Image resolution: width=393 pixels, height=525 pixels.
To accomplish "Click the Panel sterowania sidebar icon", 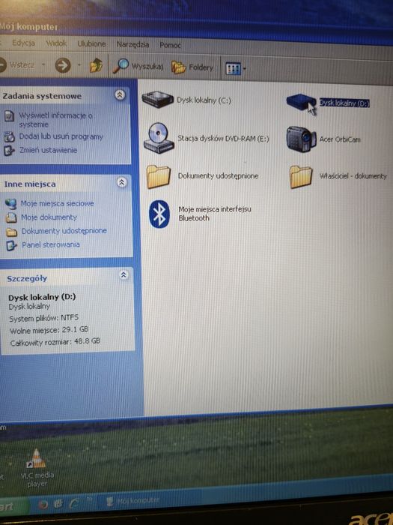I will 11,245.
